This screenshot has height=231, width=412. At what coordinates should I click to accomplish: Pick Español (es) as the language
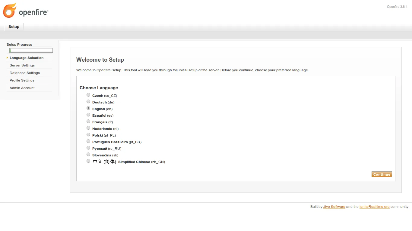(x=88, y=115)
